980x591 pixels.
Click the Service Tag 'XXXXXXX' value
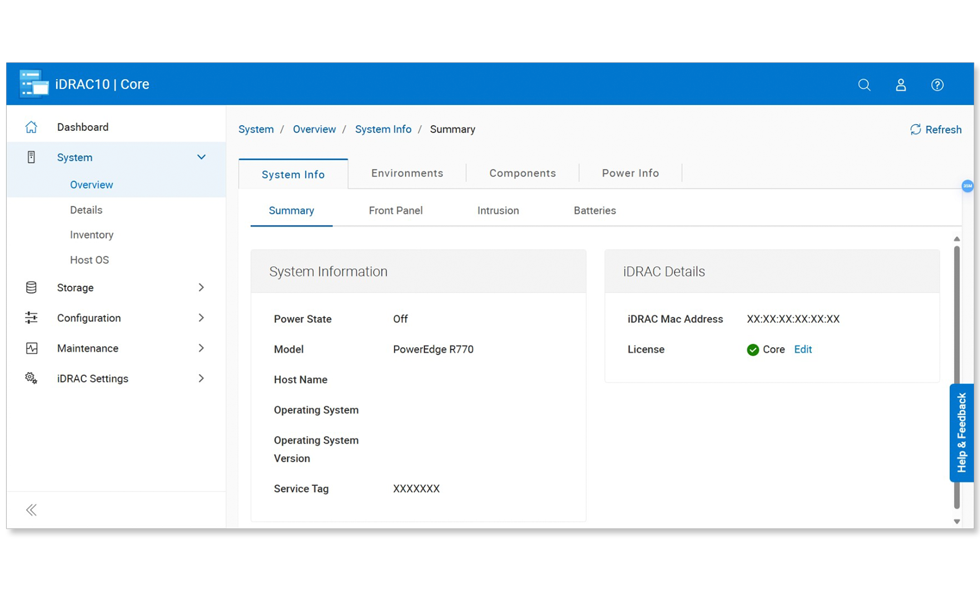[416, 488]
